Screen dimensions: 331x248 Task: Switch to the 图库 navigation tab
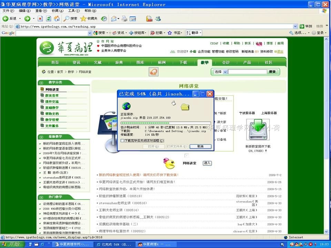pyautogui.click(x=140, y=62)
